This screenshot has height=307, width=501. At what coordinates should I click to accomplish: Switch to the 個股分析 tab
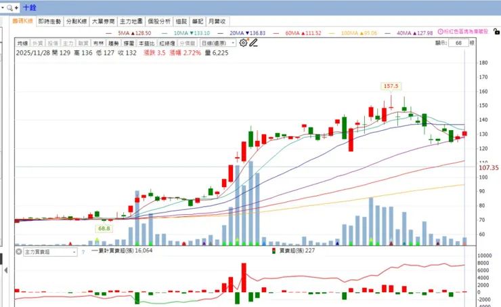[x=159, y=22]
